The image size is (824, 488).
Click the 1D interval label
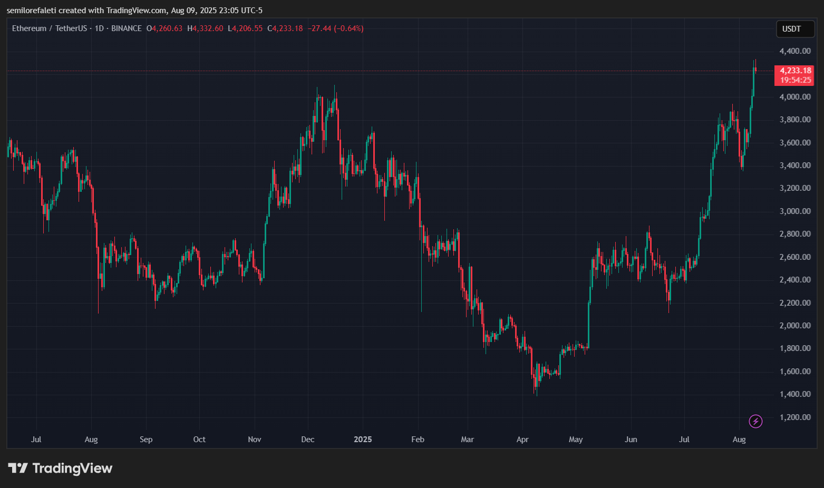(x=99, y=28)
